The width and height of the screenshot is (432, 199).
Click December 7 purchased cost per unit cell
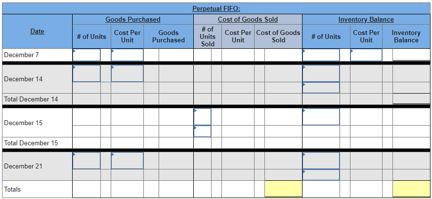[x=127, y=55]
